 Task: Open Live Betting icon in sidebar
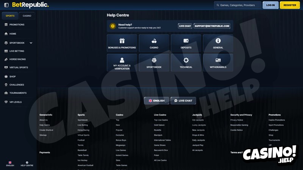pyautogui.click(x=6, y=51)
